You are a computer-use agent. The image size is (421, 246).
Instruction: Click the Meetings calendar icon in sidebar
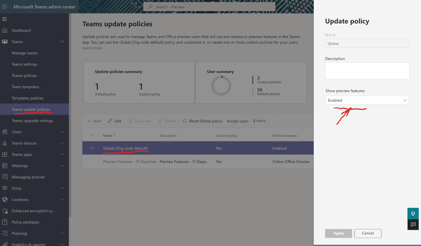[x=5, y=166]
